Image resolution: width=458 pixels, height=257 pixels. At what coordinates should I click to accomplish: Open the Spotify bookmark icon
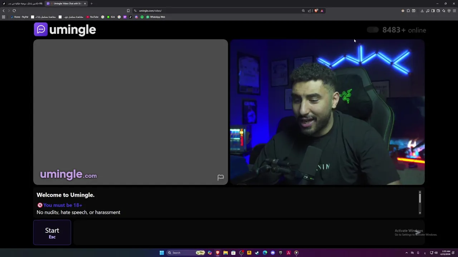(142, 17)
